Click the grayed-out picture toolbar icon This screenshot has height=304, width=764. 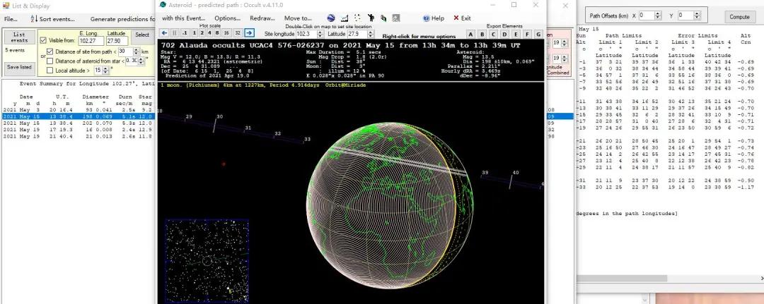(396, 18)
